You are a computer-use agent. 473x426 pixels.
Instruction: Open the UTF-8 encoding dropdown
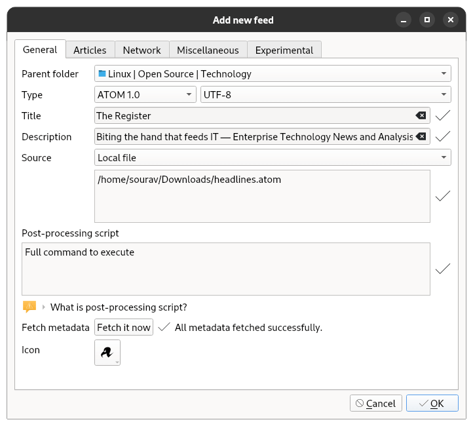point(326,95)
